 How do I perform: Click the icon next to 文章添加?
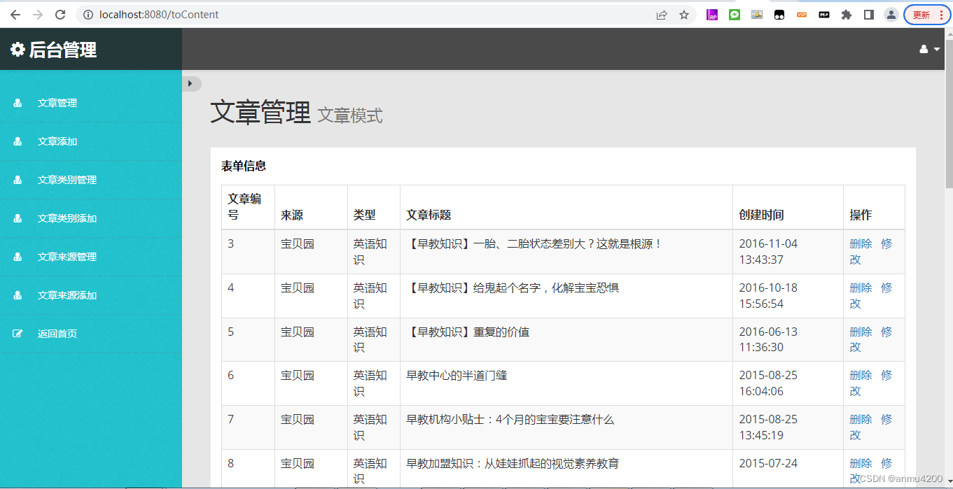coord(18,141)
